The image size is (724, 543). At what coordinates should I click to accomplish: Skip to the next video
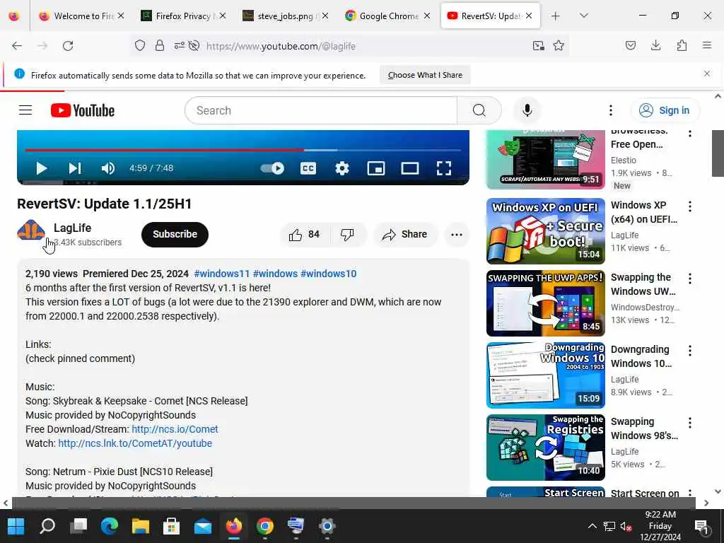[75, 168]
